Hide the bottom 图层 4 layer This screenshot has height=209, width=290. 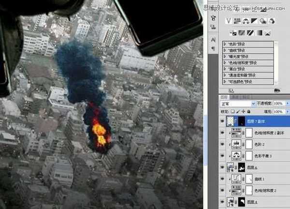pos(222,202)
